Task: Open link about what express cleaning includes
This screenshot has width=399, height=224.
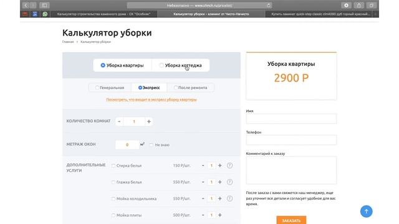Action: pyautogui.click(x=151, y=100)
